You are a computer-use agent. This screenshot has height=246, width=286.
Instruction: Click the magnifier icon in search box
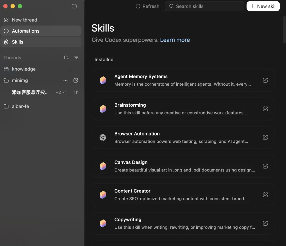click(x=171, y=6)
